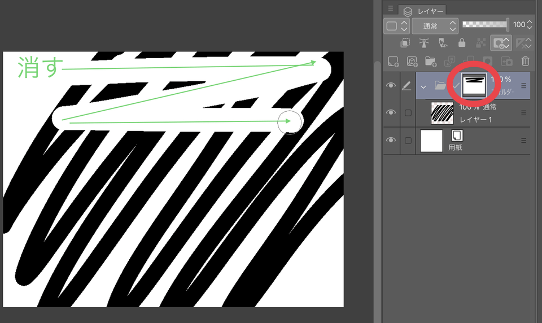Click the black-and-white scribble canvas
The width and height of the screenshot is (542, 323).
coord(173,179)
